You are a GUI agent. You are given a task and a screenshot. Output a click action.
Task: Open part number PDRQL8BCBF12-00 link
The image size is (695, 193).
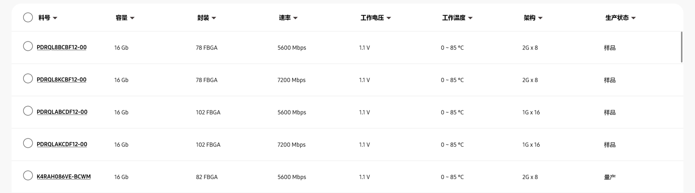tap(62, 47)
